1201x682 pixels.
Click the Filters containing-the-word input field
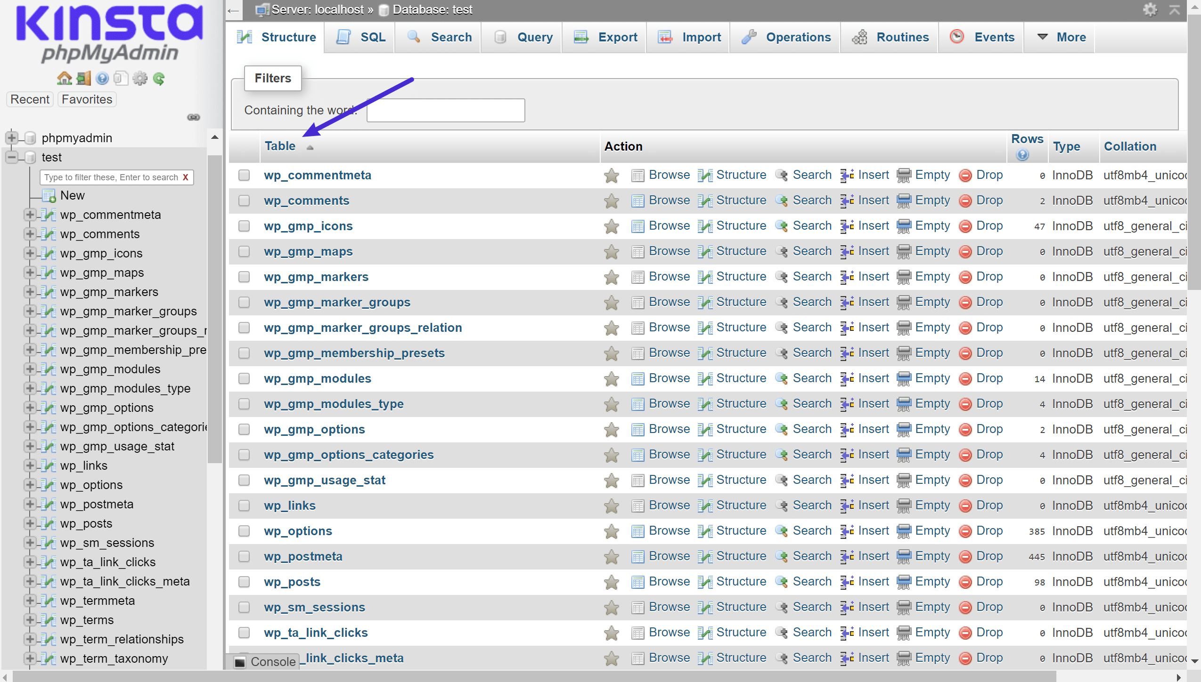445,109
